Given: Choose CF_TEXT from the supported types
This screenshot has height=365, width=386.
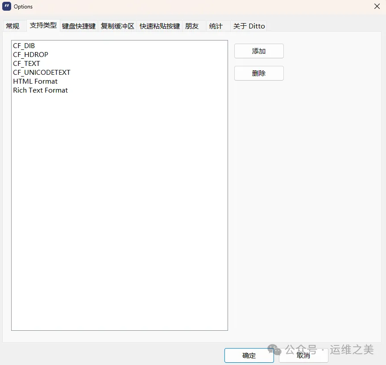Looking at the screenshot, I should [x=27, y=64].
